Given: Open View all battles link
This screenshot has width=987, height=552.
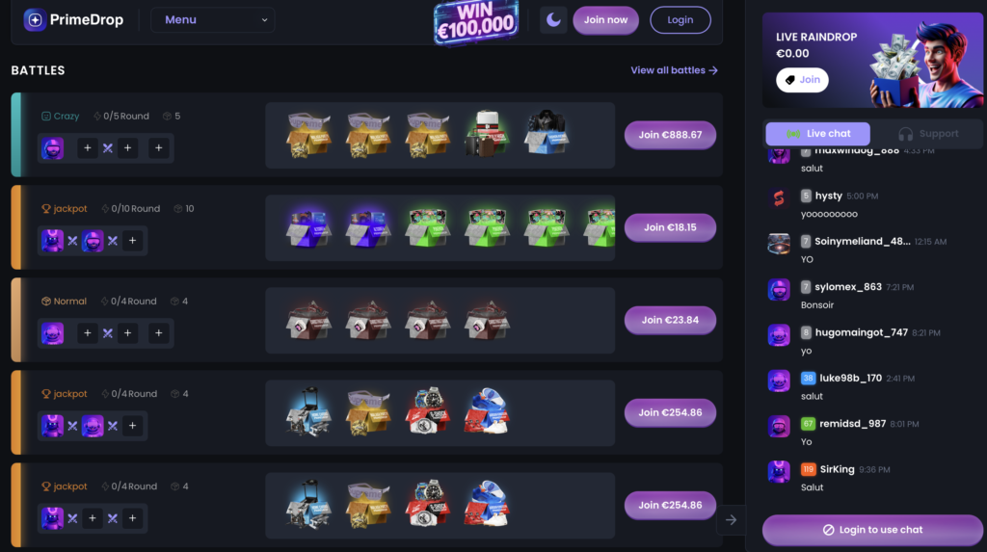Looking at the screenshot, I should (674, 70).
